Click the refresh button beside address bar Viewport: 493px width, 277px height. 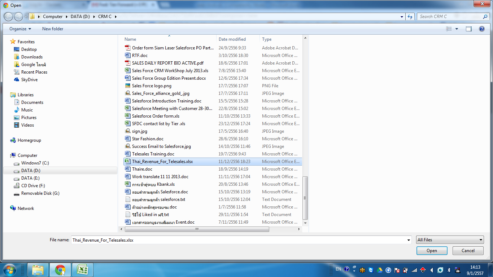tap(410, 17)
